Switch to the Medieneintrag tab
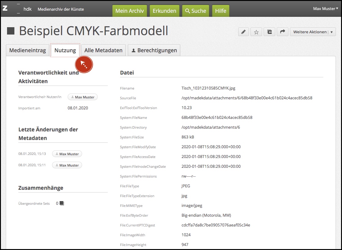The image size is (342, 250). click(28, 50)
